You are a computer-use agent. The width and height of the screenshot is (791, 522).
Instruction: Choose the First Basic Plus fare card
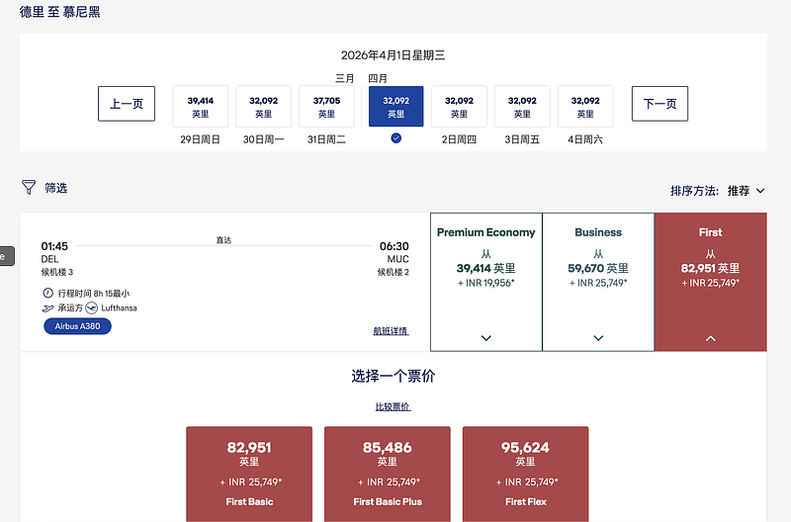pyautogui.click(x=388, y=475)
